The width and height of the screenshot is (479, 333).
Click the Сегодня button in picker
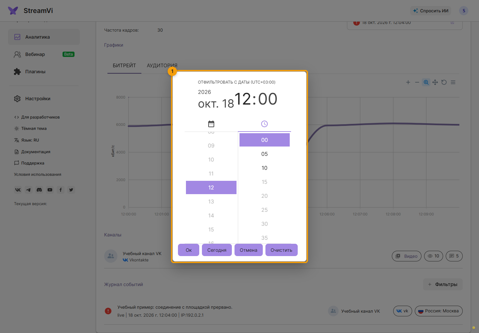pyautogui.click(x=217, y=250)
